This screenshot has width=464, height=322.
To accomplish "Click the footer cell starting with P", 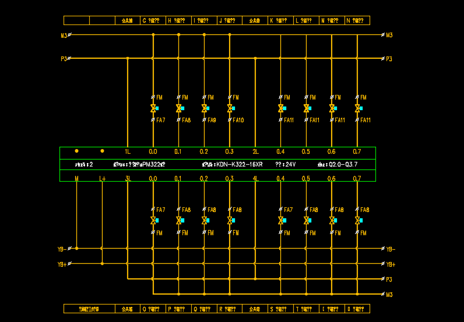I will (x=178, y=309).
